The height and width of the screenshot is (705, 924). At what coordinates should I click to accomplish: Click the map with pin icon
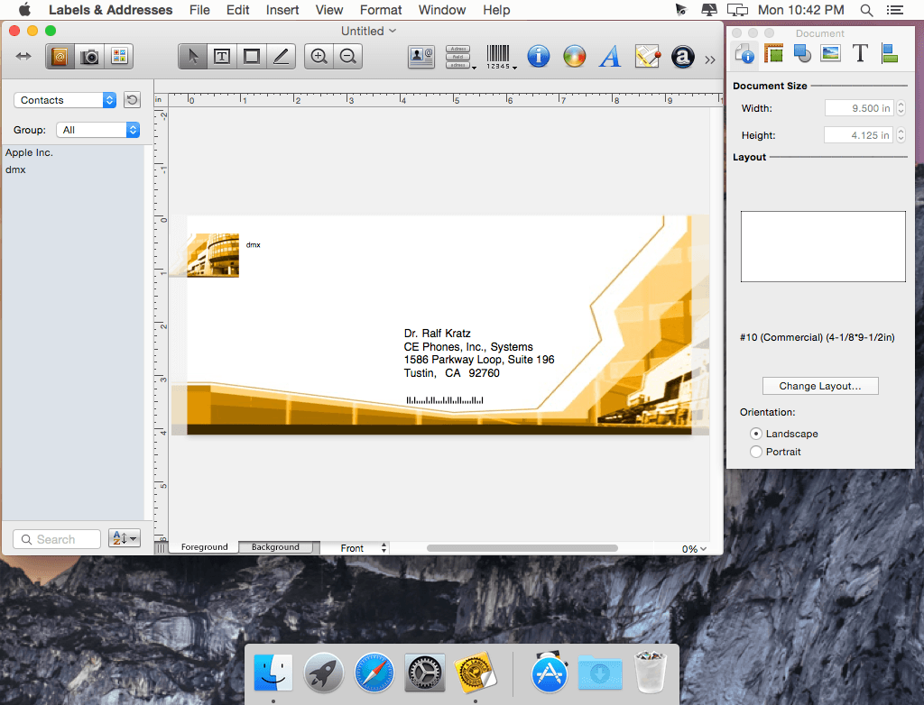(647, 57)
